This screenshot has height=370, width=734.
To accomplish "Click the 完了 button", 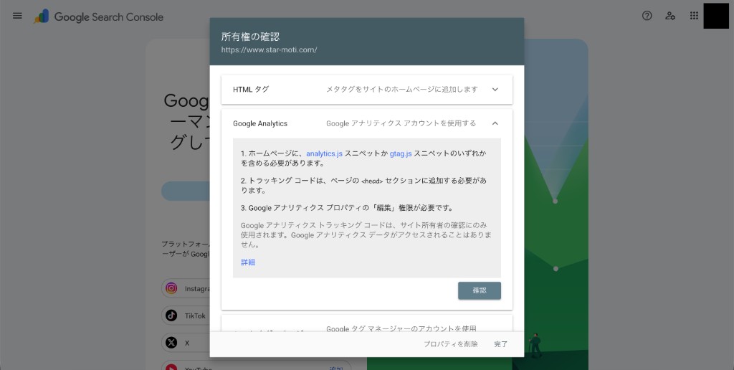I will point(501,344).
